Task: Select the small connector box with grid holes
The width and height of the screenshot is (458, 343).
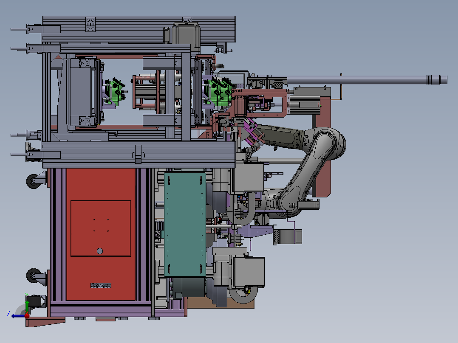Action: (x=288, y=236)
